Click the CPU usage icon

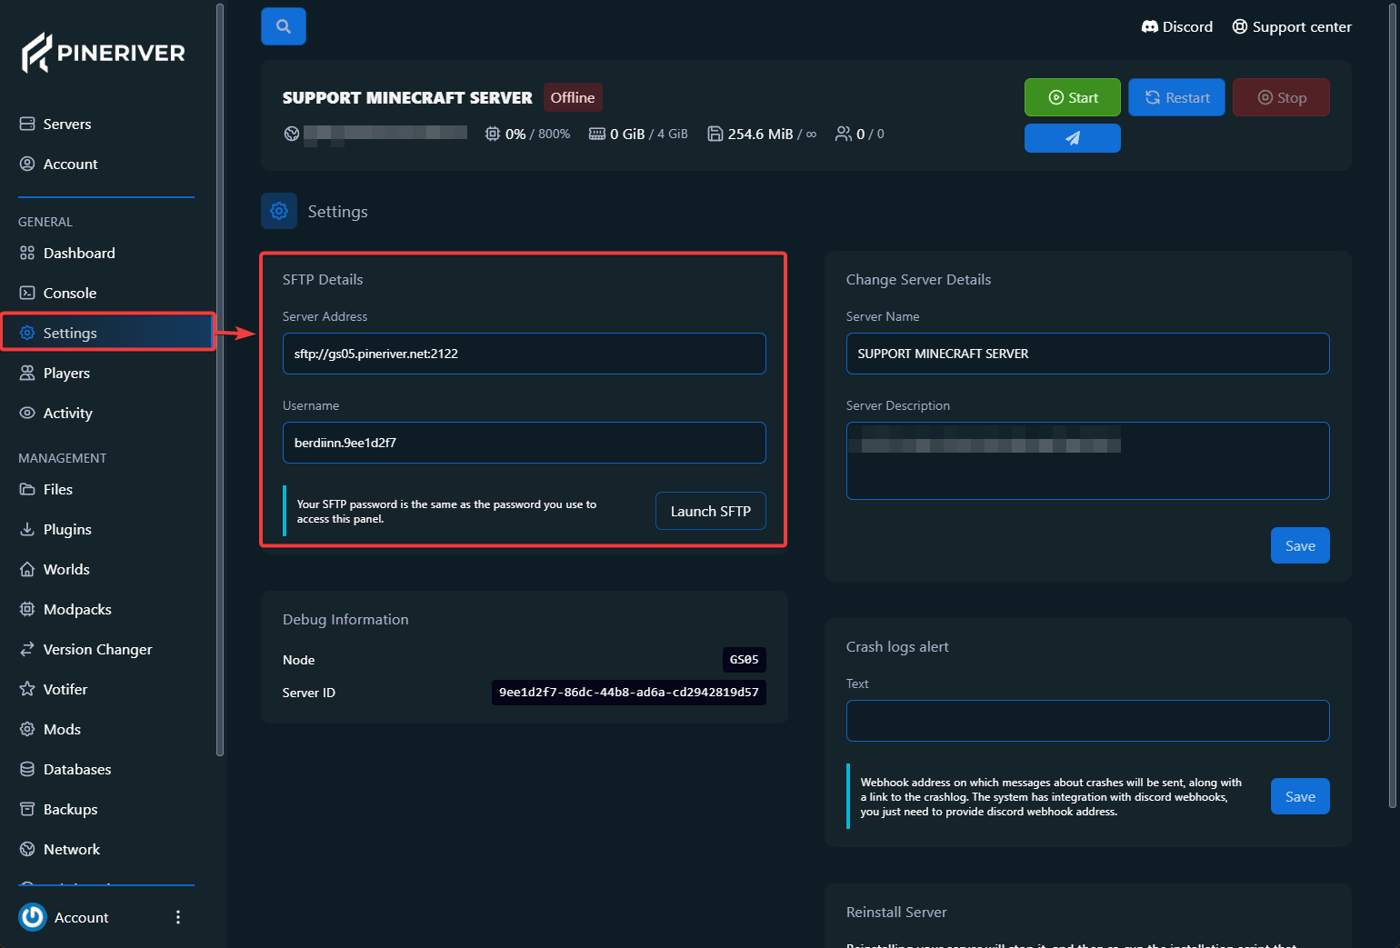pyautogui.click(x=493, y=134)
